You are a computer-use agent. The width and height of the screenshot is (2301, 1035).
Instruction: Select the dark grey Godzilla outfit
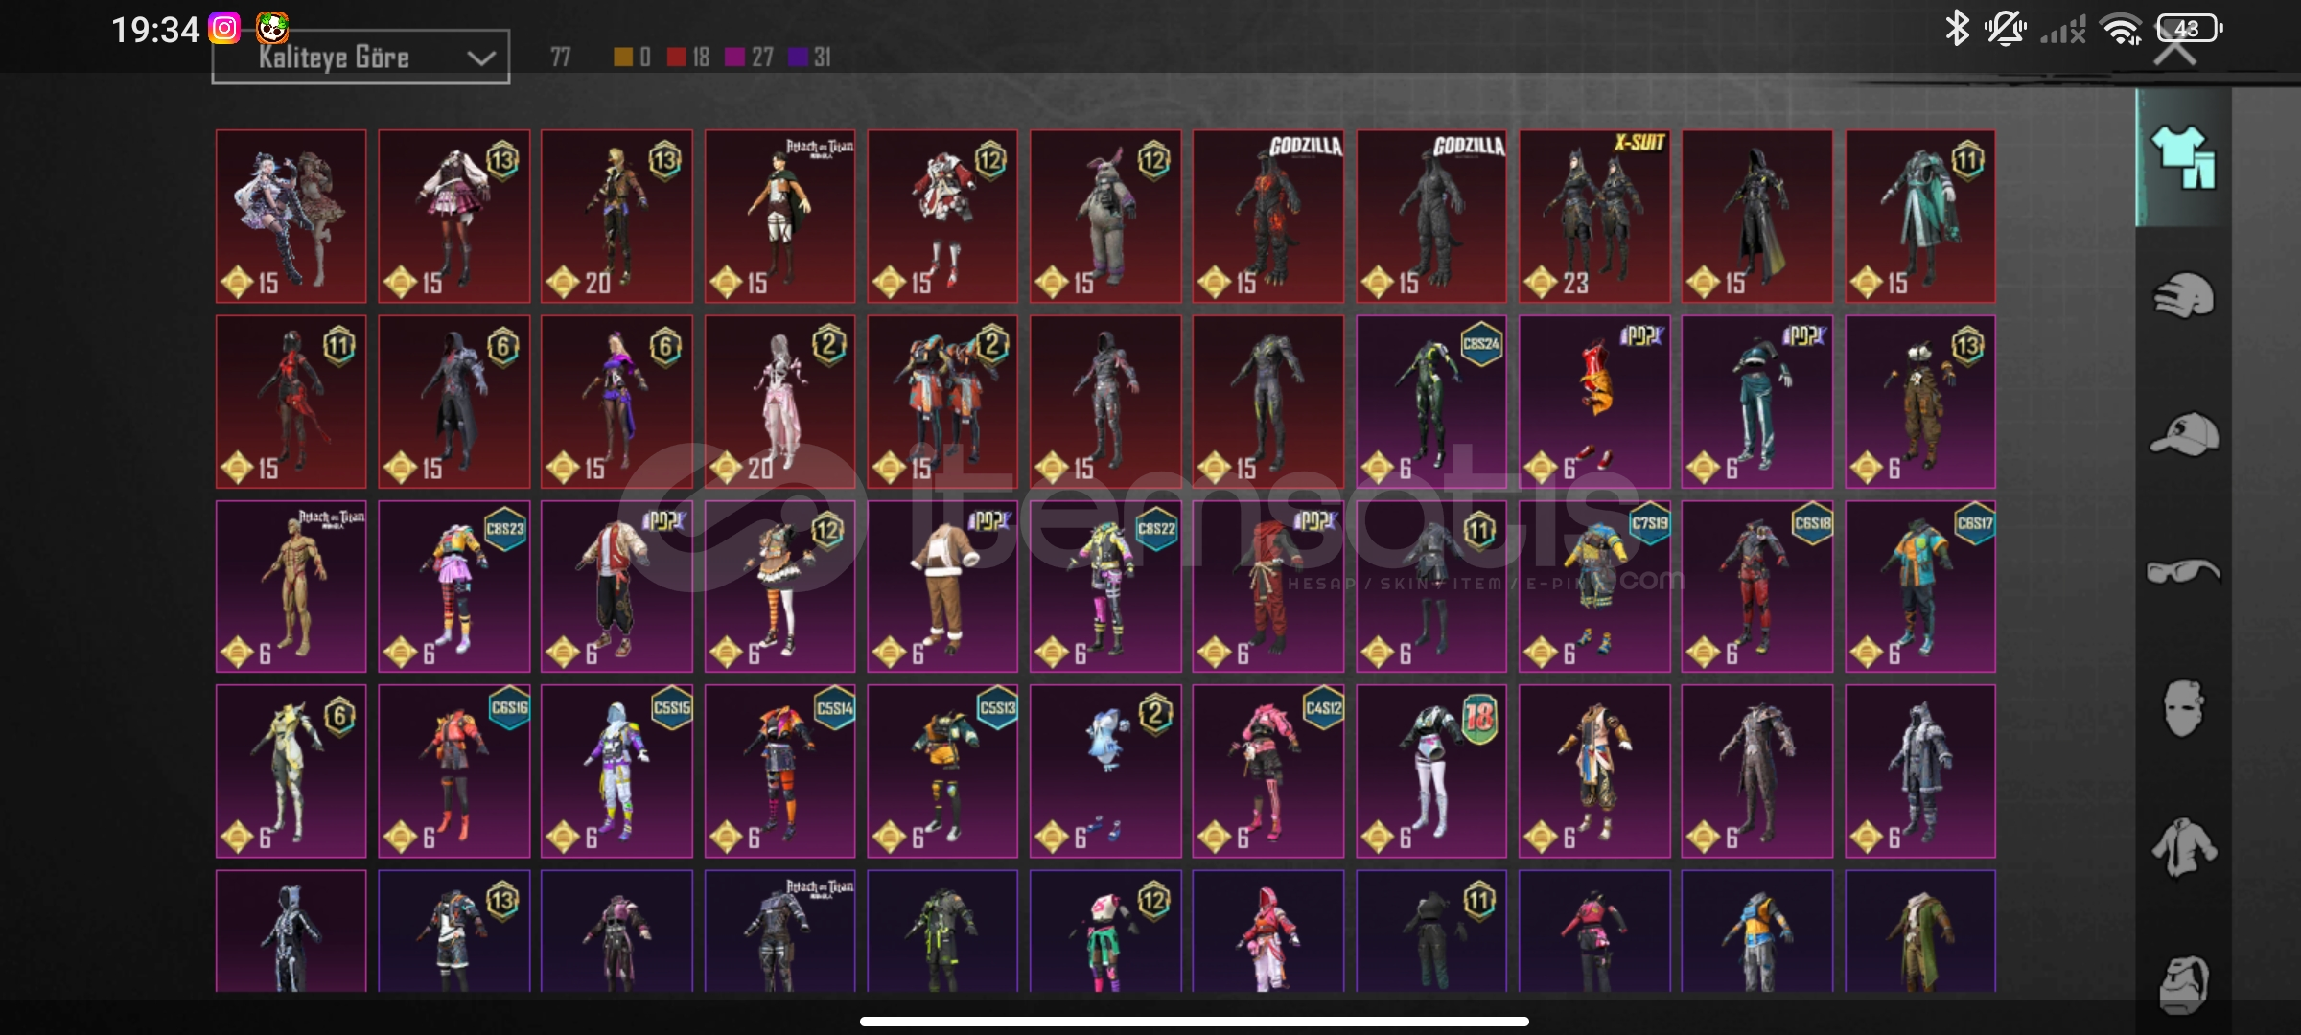click(x=1431, y=217)
